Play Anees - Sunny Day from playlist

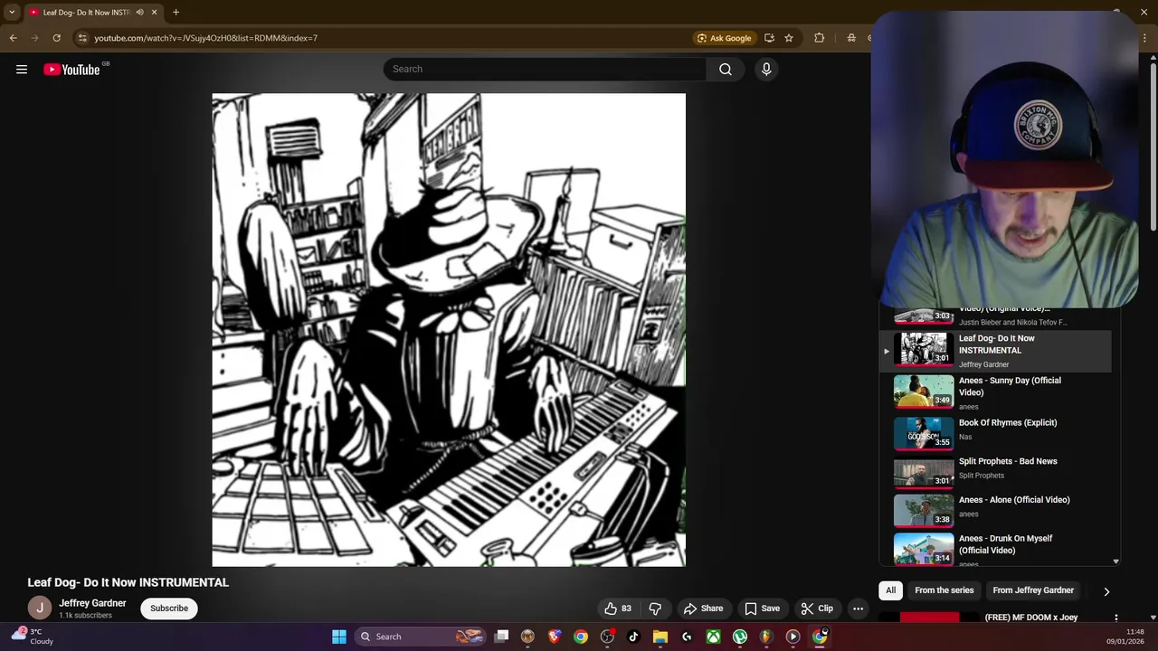(x=995, y=392)
